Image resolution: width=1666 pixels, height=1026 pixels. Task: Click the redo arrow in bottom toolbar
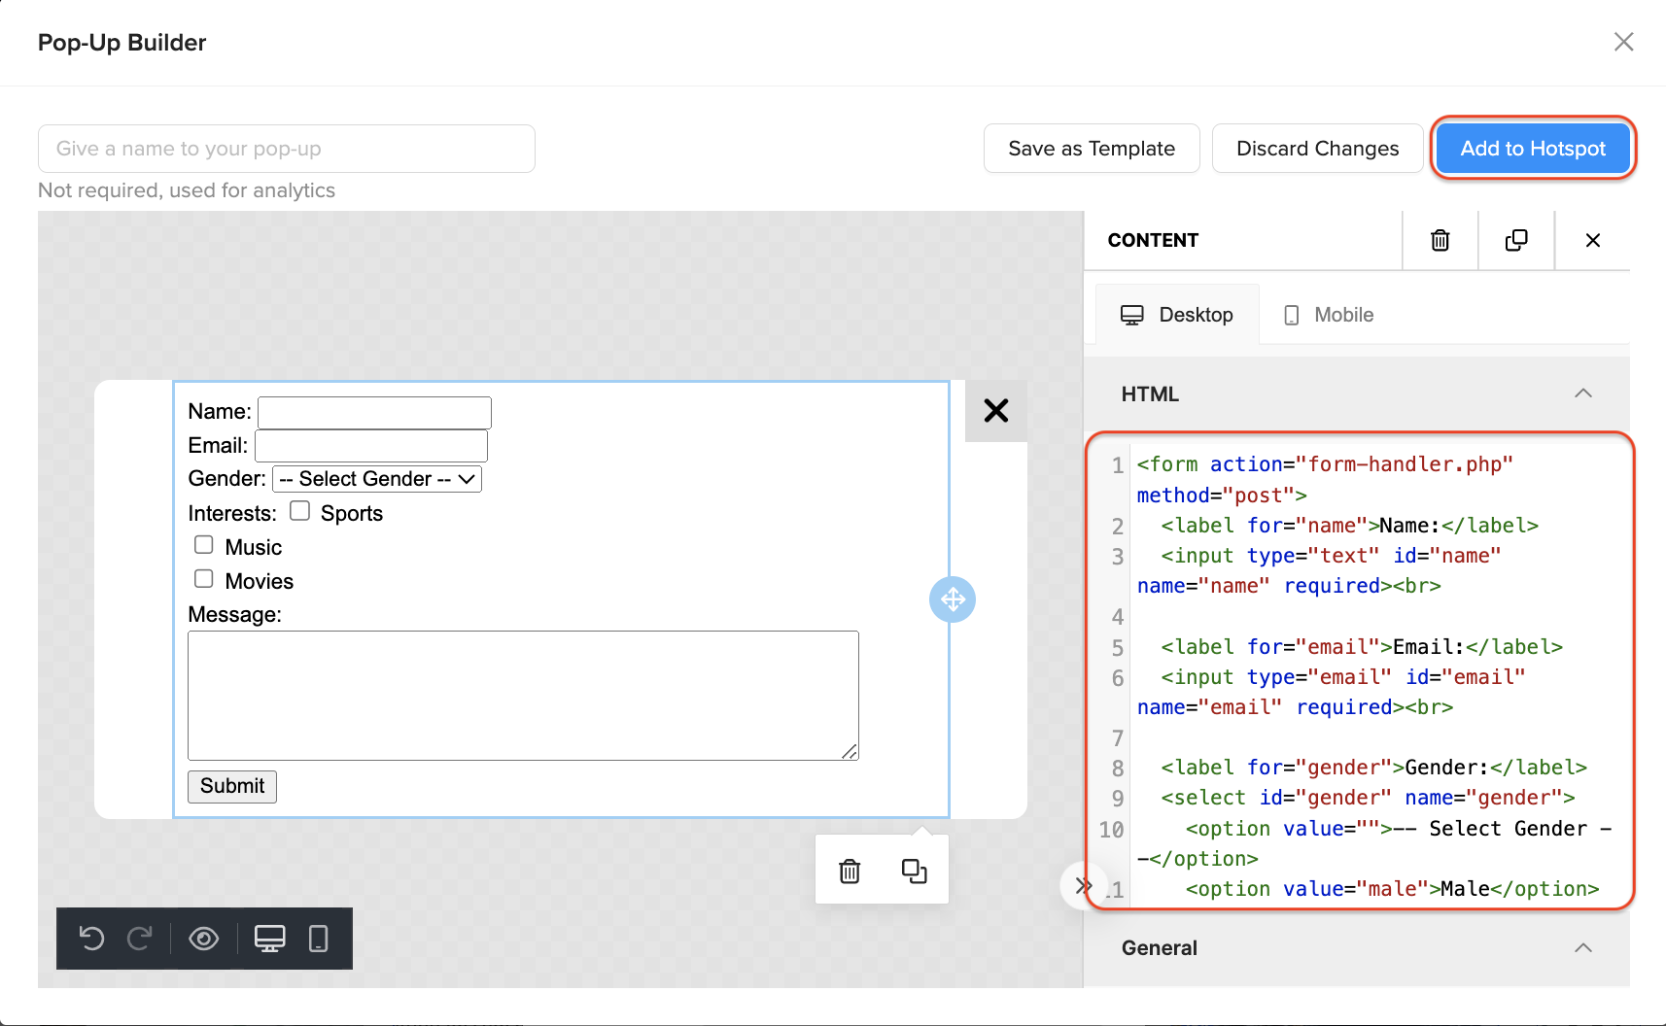[x=140, y=939]
